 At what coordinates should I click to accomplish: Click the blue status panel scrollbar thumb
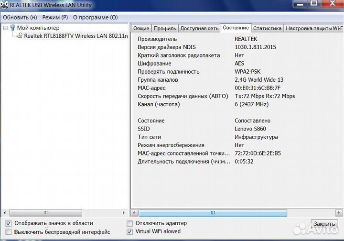point(213,213)
